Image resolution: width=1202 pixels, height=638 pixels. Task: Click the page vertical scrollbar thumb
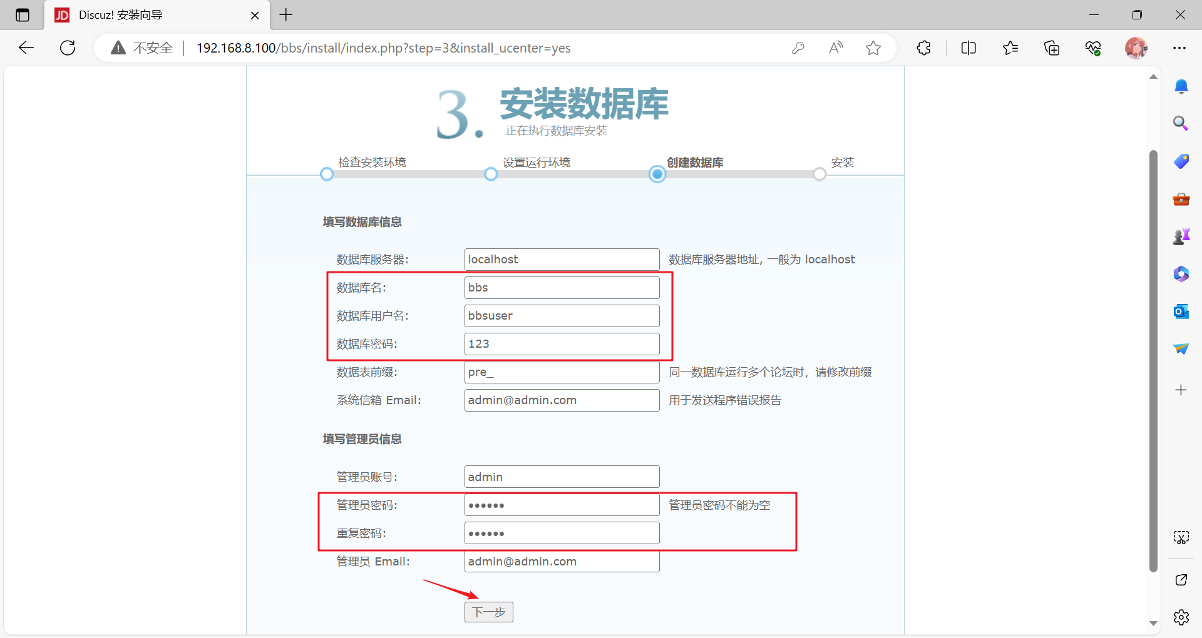click(x=1153, y=361)
